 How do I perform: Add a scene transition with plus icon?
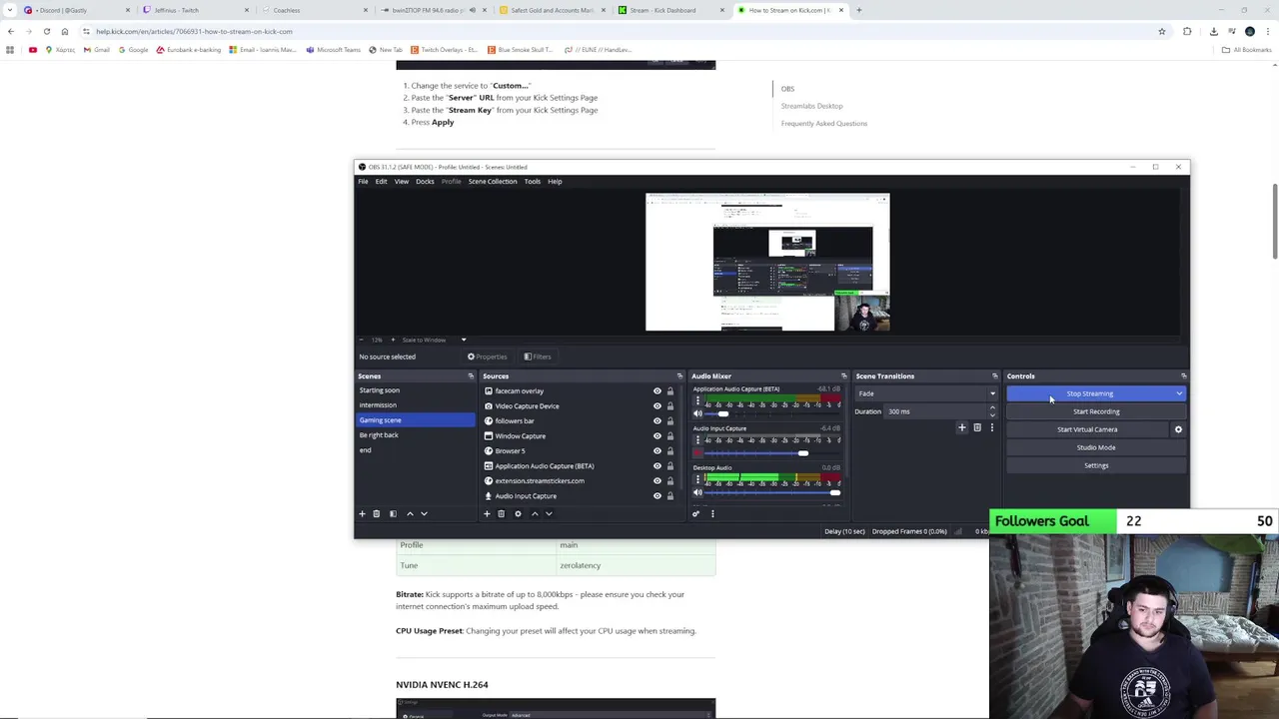[962, 427]
